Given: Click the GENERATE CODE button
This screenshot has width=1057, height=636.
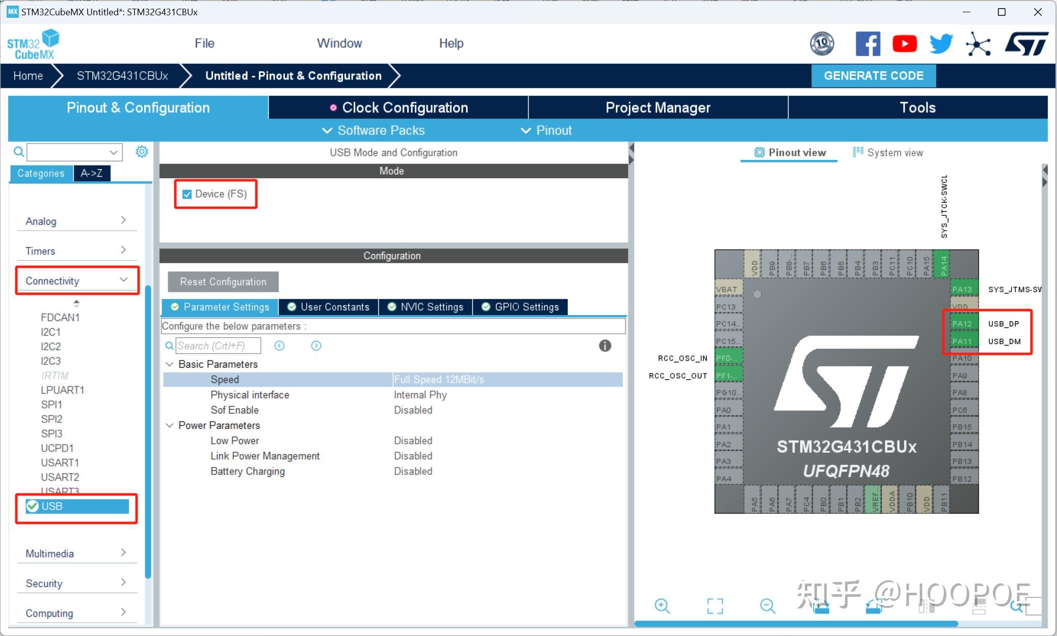Looking at the screenshot, I should coord(873,75).
